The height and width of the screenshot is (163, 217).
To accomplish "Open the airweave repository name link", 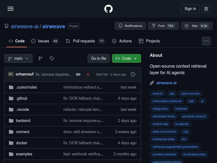I will pyautogui.click(x=53, y=26).
